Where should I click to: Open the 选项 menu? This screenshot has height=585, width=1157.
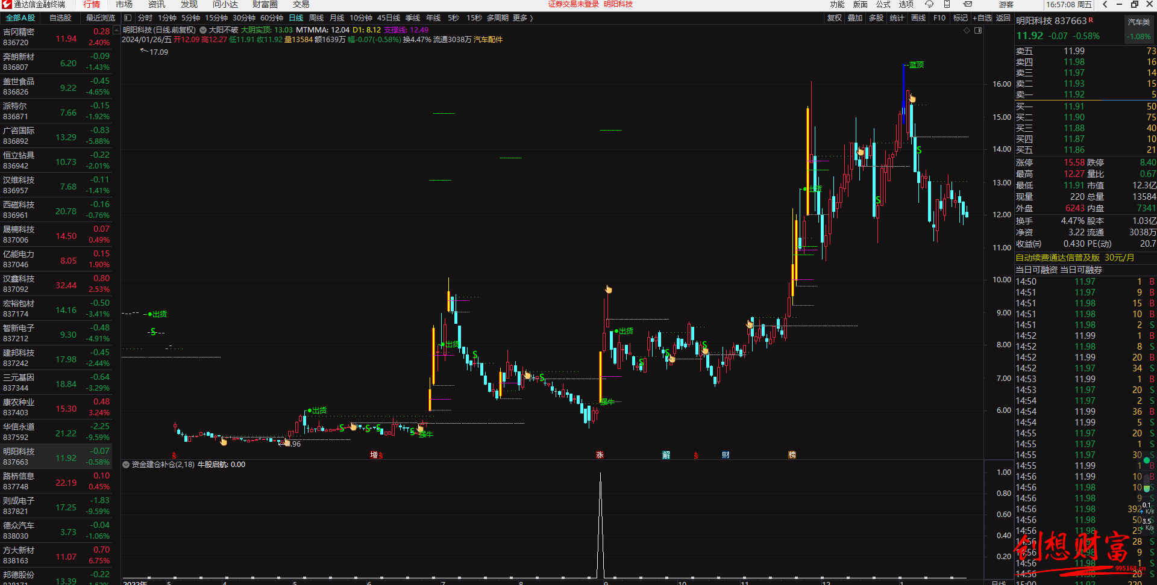tap(906, 4)
